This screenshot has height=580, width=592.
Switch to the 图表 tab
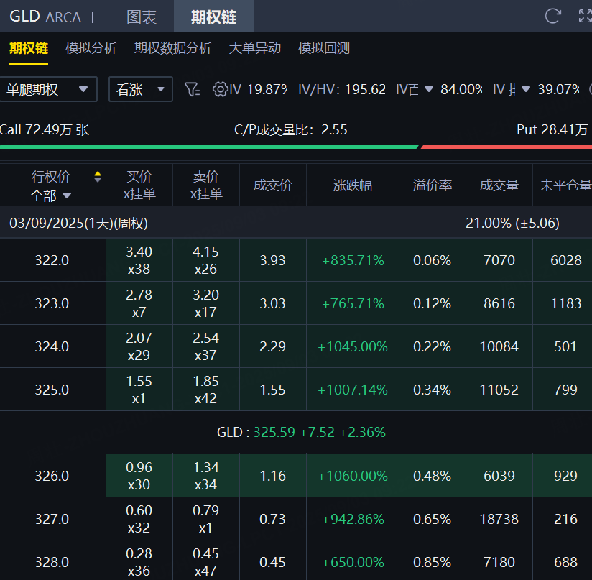(142, 17)
